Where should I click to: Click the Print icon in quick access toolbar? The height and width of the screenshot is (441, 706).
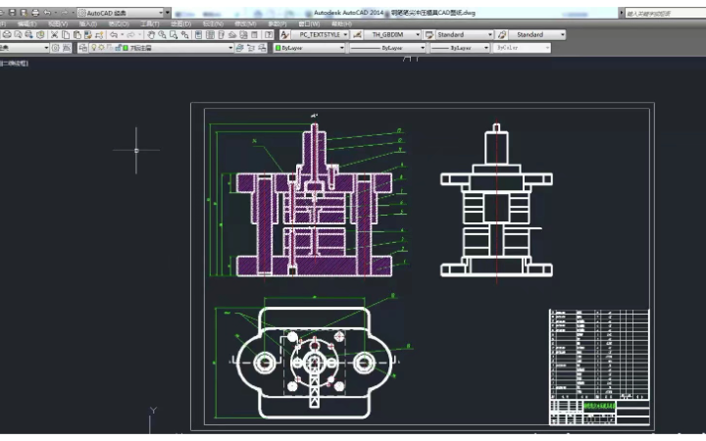pyautogui.click(x=35, y=13)
